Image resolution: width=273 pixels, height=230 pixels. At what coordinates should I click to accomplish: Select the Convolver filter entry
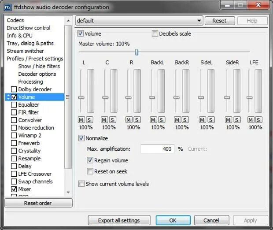point(30,120)
